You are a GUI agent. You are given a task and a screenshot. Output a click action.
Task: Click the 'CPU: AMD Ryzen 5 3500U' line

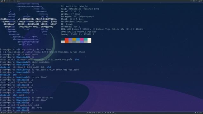tap(102, 29)
